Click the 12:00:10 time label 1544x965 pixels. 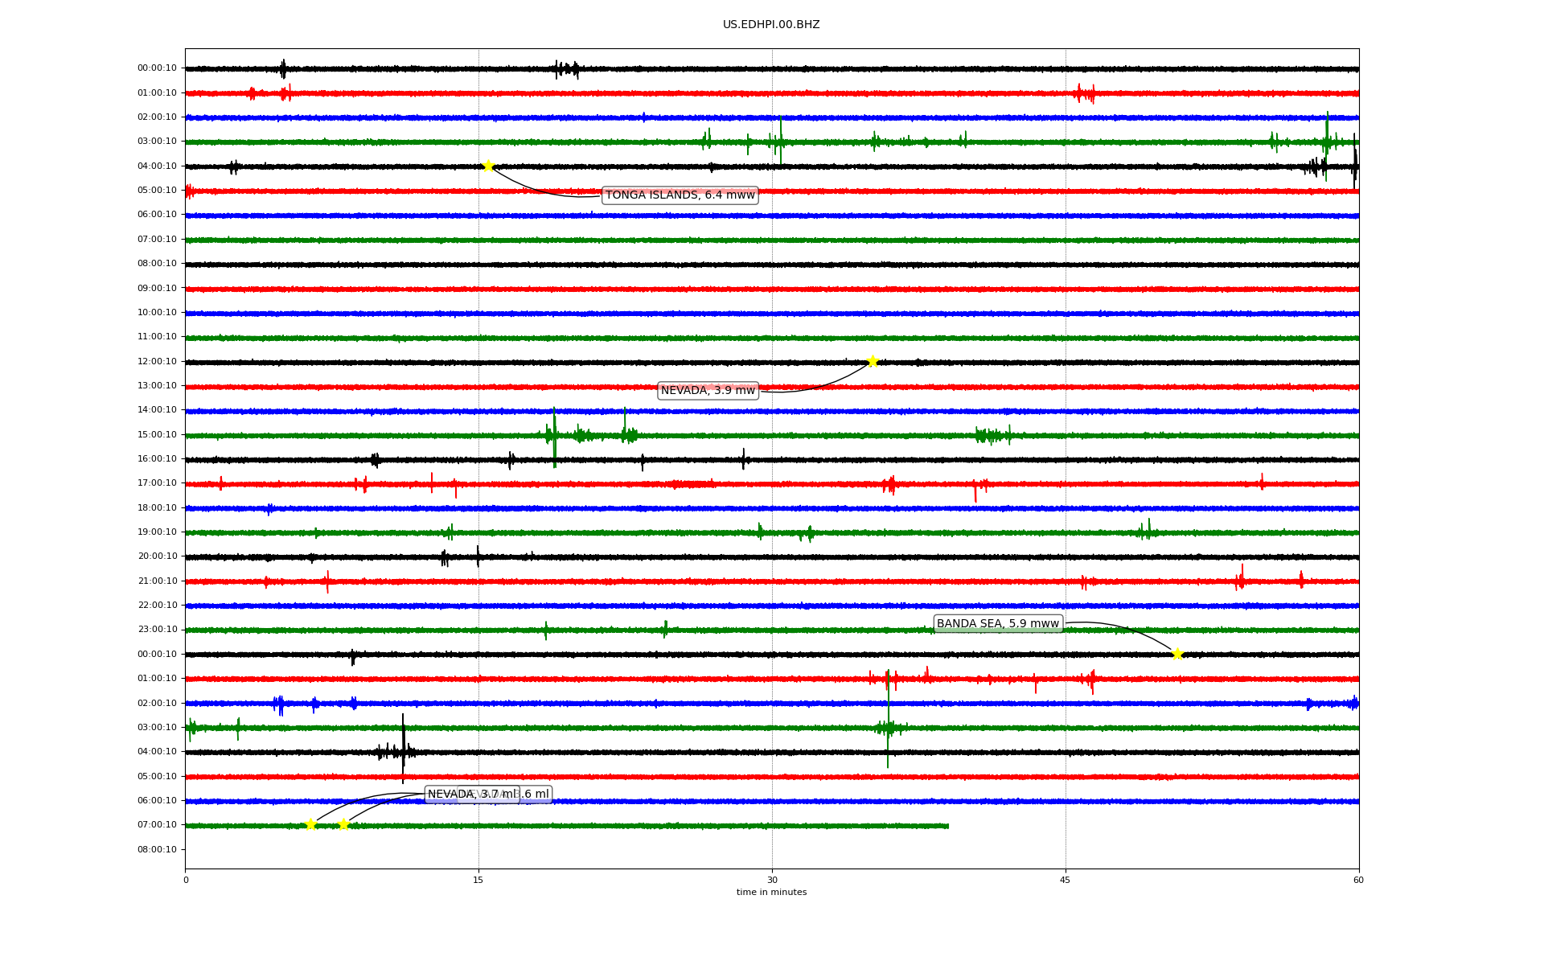(x=157, y=361)
